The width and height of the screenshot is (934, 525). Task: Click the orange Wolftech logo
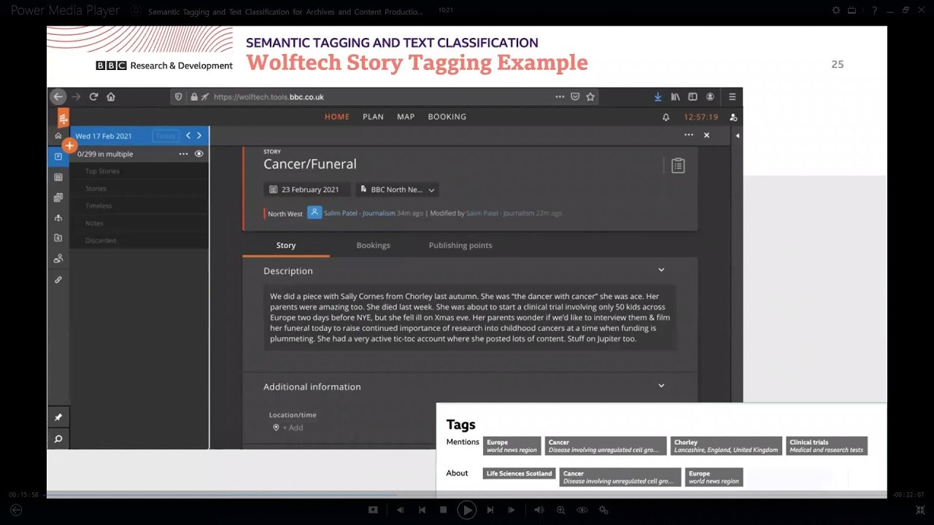pyautogui.click(x=63, y=117)
